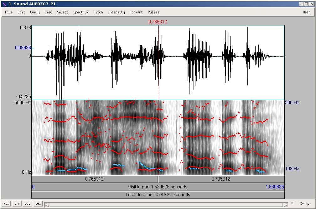Open the Edit menu
This screenshot has height=209, width=316.
tap(21, 12)
